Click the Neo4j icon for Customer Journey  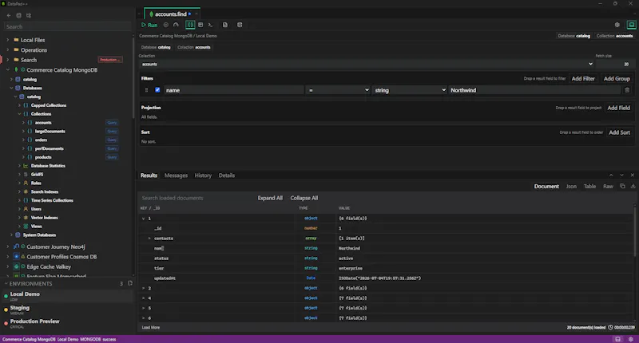click(16, 246)
